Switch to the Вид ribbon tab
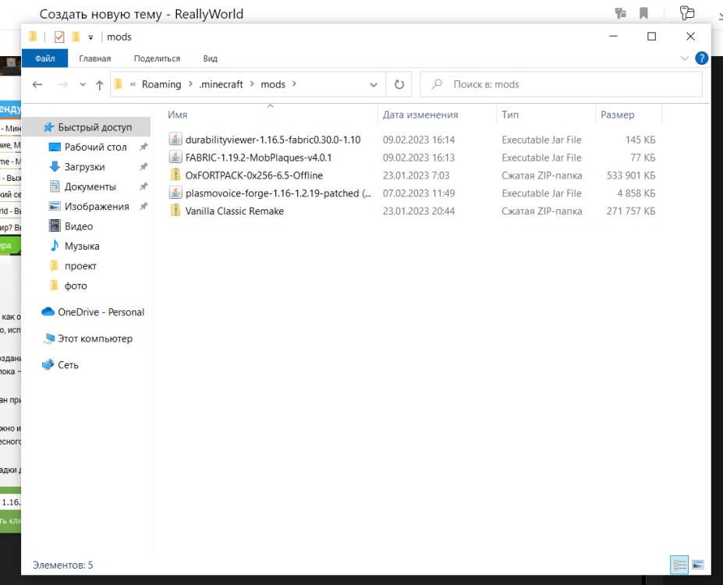Image resolution: width=723 pixels, height=585 pixels. pyautogui.click(x=211, y=58)
